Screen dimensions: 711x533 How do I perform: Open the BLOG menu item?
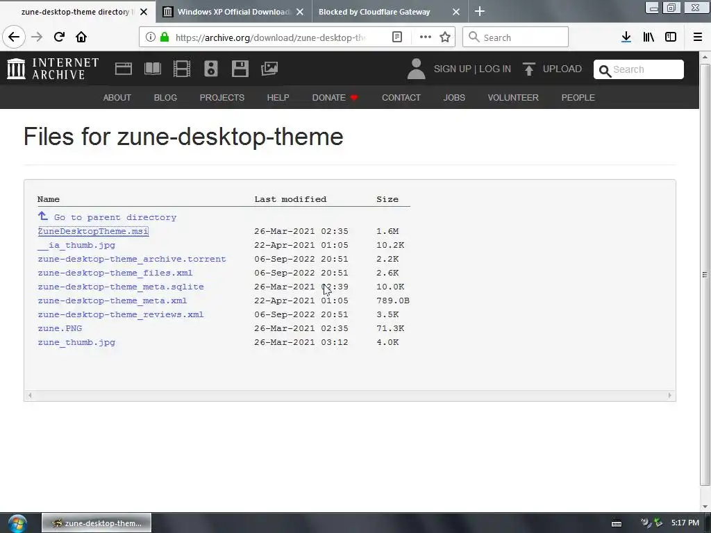[x=165, y=97]
